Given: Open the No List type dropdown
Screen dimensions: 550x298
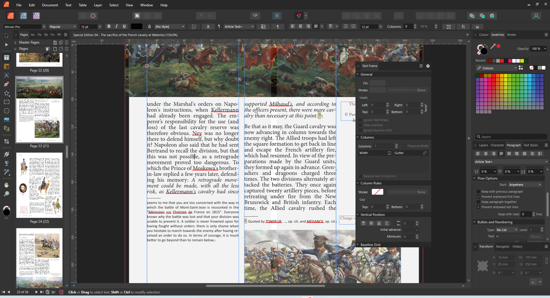Looking at the screenshot, I should [507, 230].
